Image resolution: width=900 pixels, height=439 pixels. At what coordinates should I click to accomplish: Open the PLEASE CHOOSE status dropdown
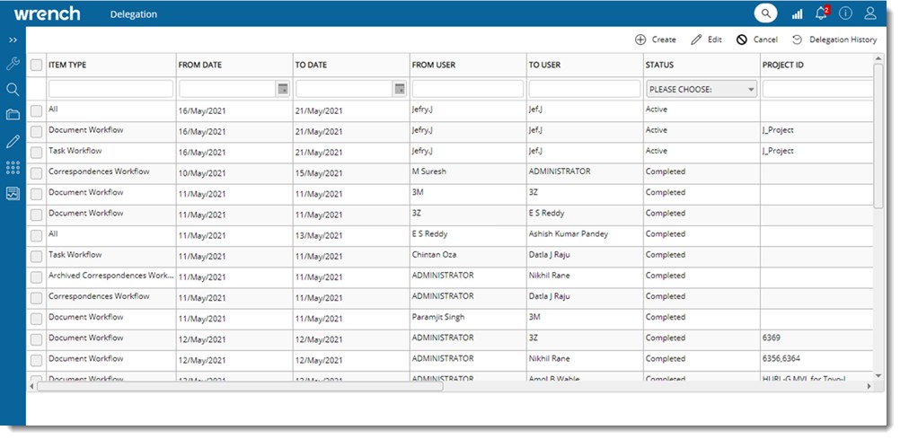coord(702,89)
